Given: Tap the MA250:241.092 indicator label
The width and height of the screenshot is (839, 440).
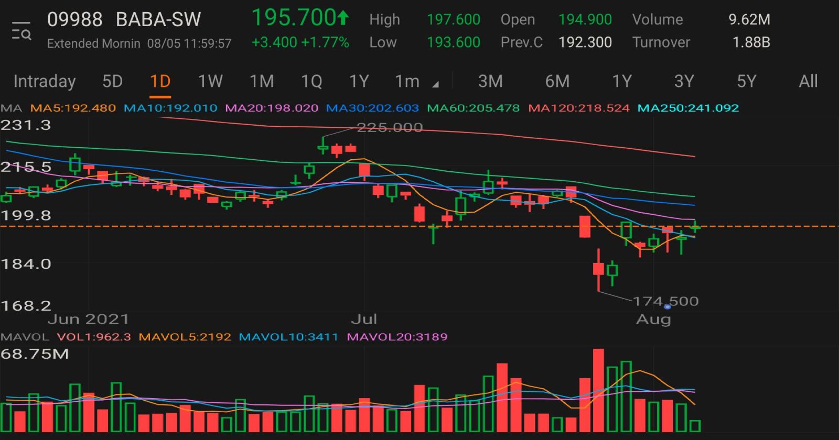Looking at the screenshot, I should pyautogui.click(x=688, y=108).
